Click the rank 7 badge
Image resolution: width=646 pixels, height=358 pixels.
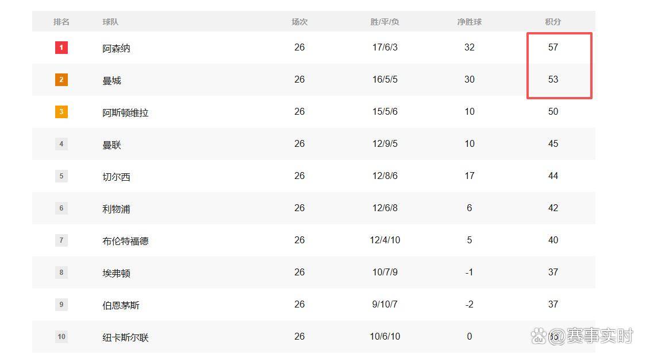(x=61, y=240)
